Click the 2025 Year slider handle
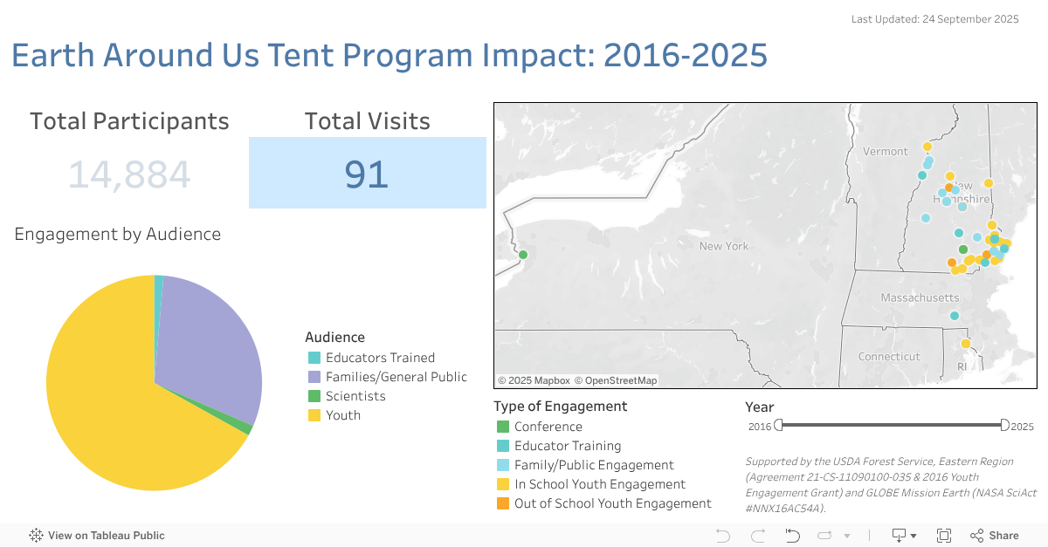This screenshot has height=547, width=1048. coord(1004,425)
